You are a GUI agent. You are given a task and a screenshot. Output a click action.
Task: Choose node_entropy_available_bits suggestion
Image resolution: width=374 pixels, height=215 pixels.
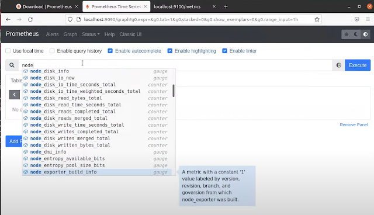pyautogui.click(x=97, y=158)
